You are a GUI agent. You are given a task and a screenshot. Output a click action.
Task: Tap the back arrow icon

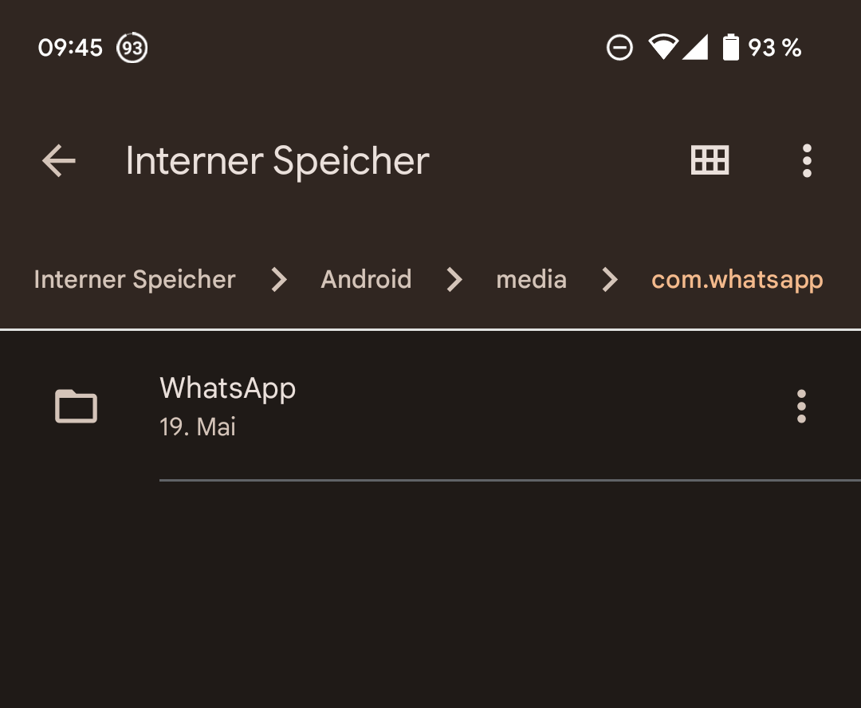(59, 161)
